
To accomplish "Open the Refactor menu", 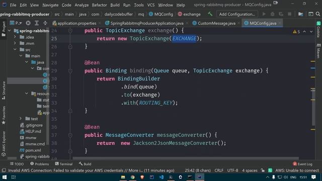I will [99, 5].
